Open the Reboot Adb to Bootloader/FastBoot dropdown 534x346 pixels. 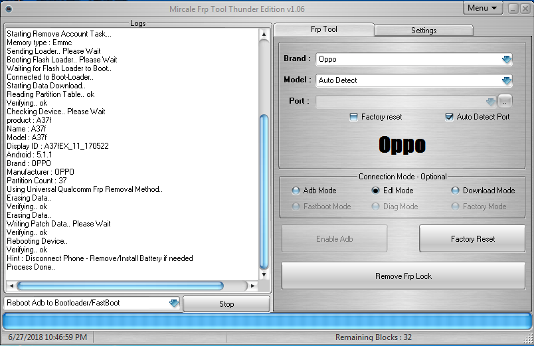point(92,303)
